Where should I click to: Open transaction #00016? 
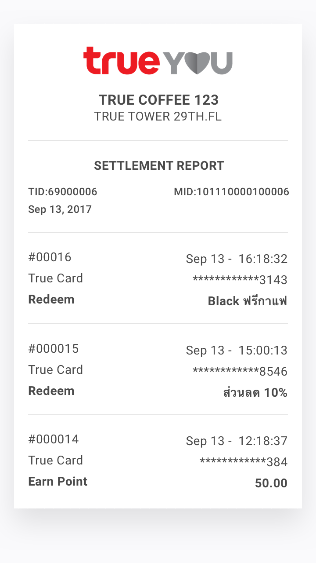click(158, 278)
